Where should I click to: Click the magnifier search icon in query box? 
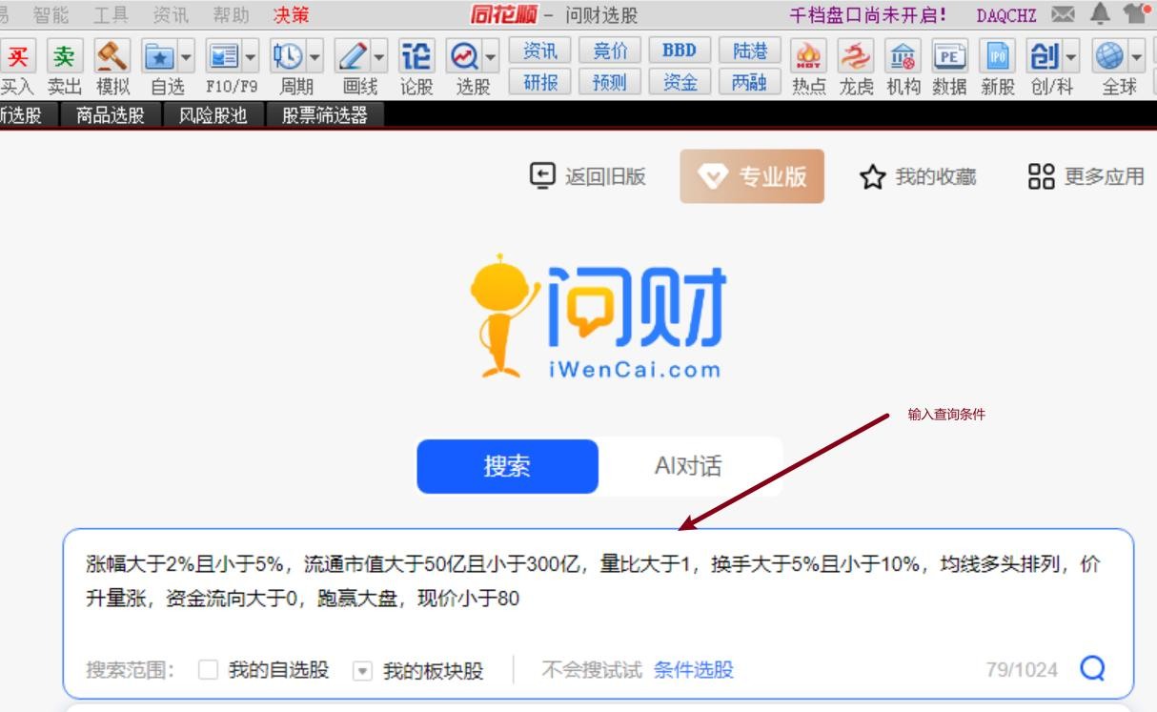point(1092,668)
